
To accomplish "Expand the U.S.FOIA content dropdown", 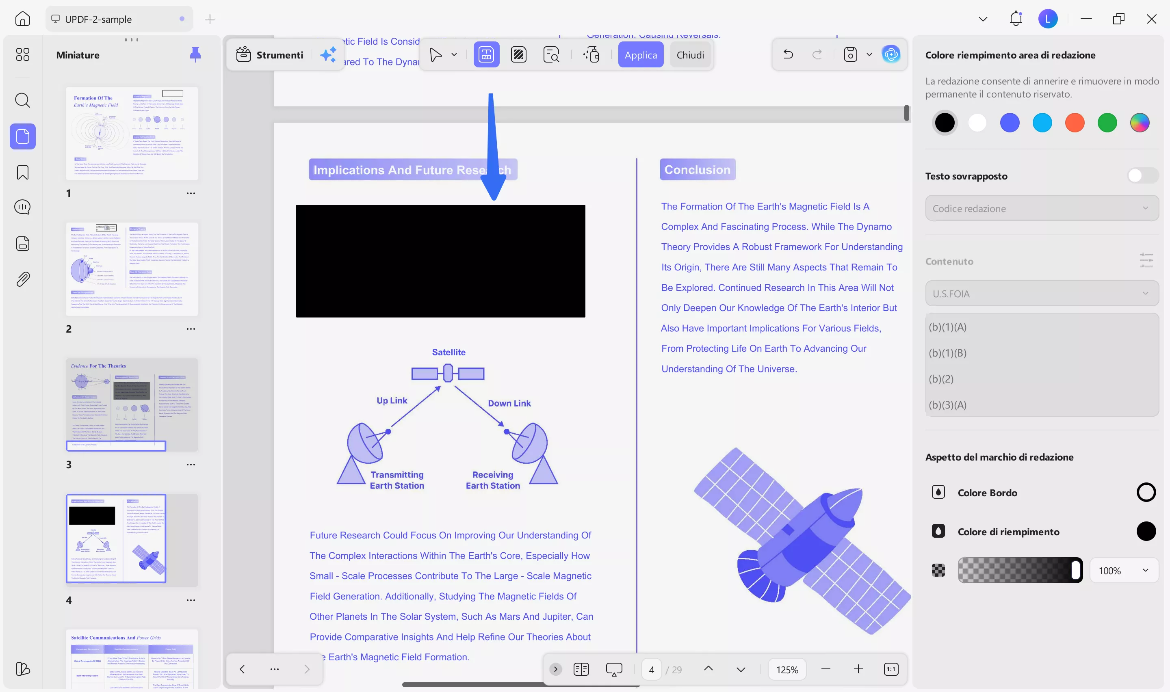I will (x=1041, y=294).
